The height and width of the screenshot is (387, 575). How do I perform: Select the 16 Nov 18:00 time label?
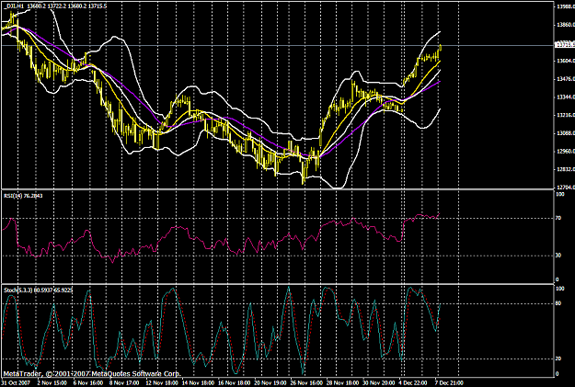234,383
